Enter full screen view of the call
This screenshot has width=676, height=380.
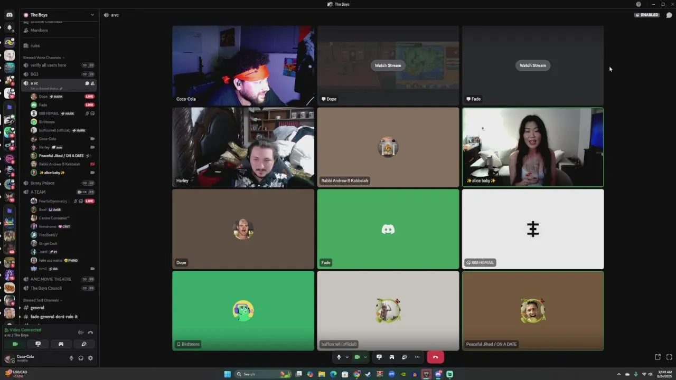(669, 357)
